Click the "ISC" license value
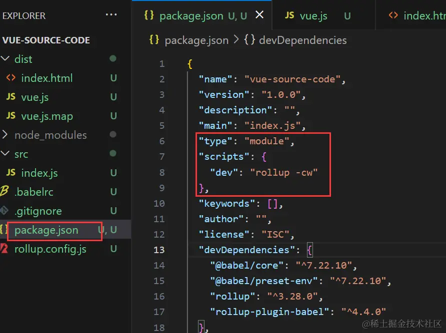Screen dimensions: 446x333 click(275, 235)
